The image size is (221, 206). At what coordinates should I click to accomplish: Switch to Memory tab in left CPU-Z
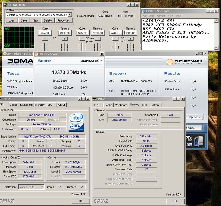coord(40,105)
